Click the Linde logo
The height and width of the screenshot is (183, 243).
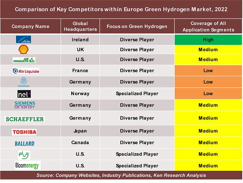coord(23,39)
